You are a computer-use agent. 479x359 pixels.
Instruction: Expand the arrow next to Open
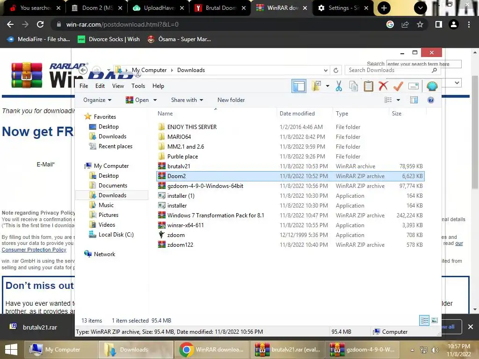[x=155, y=100]
